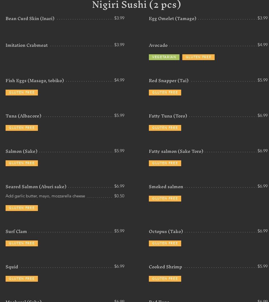Click Gluten Free tag under Squid

tap(22, 279)
